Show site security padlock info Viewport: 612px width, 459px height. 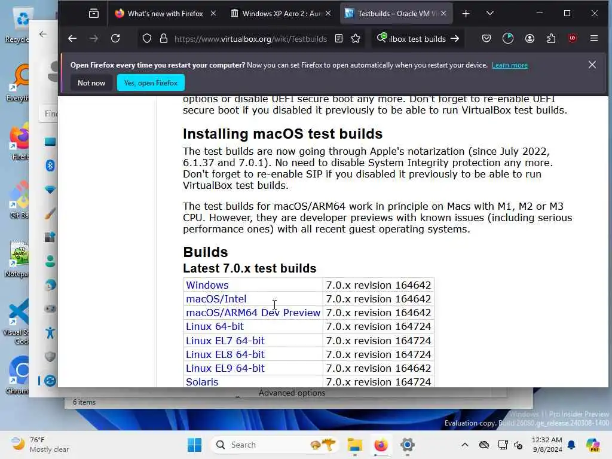[x=164, y=39]
